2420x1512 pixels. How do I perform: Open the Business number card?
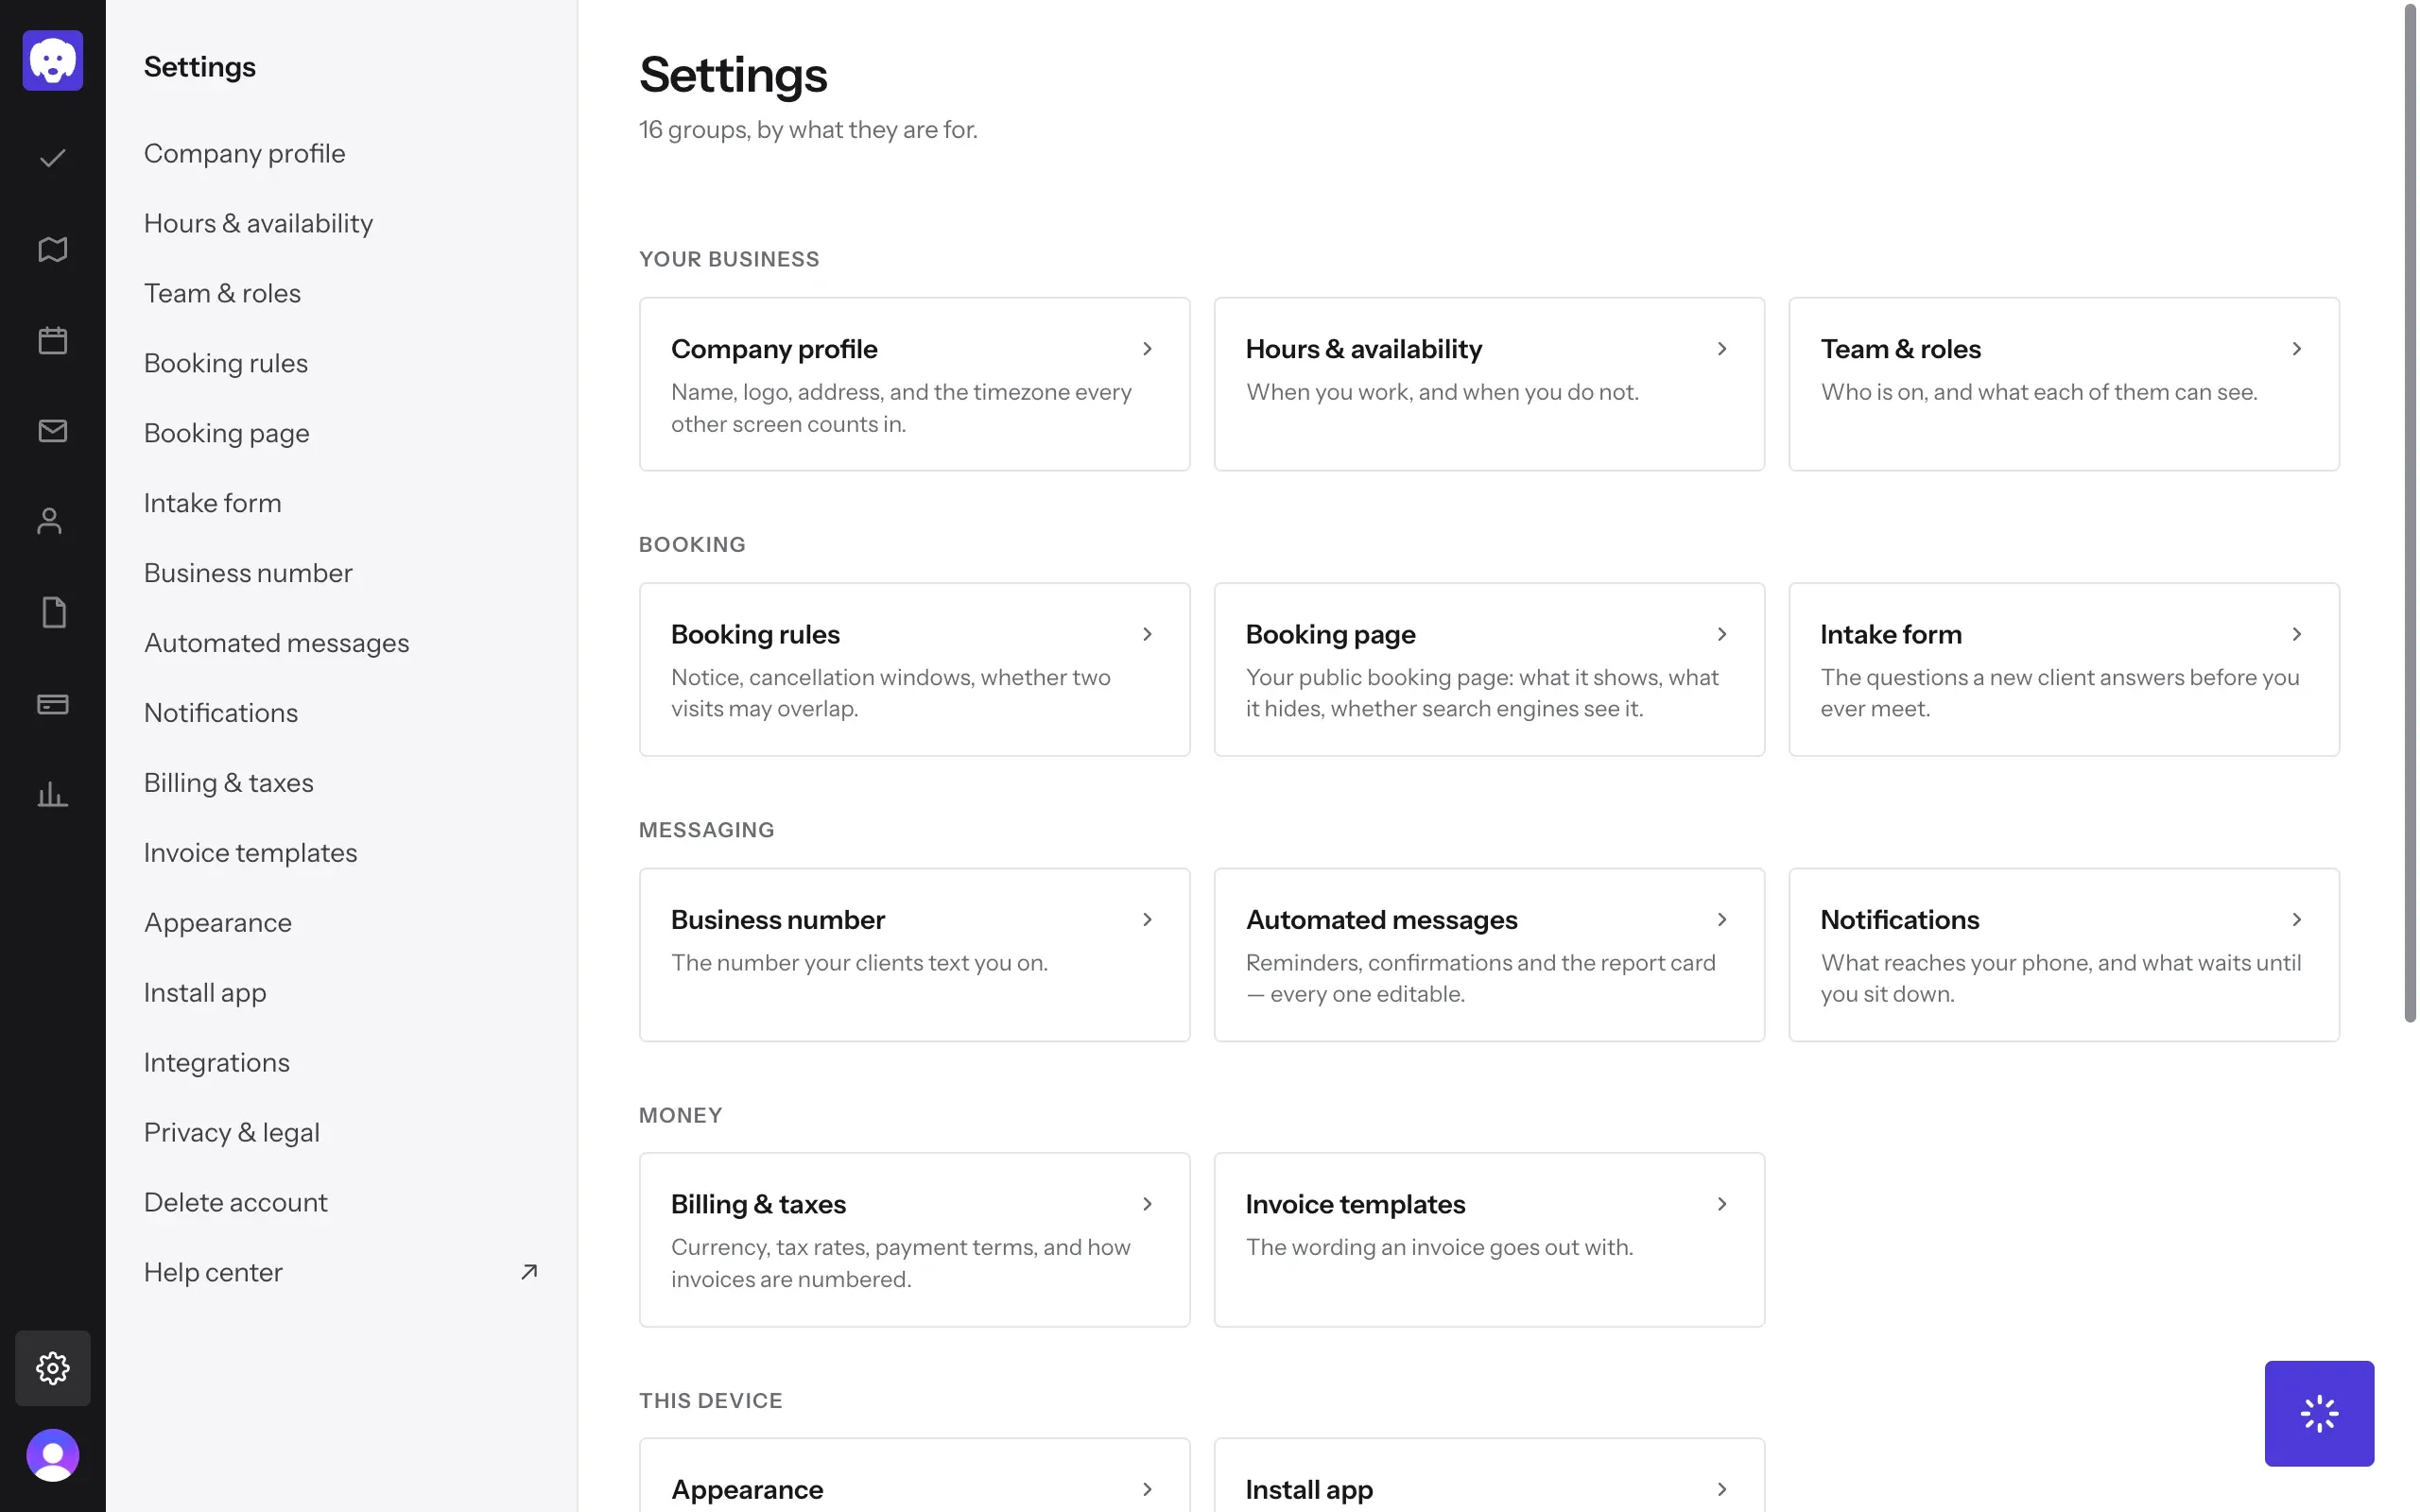pyautogui.click(x=914, y=955)
